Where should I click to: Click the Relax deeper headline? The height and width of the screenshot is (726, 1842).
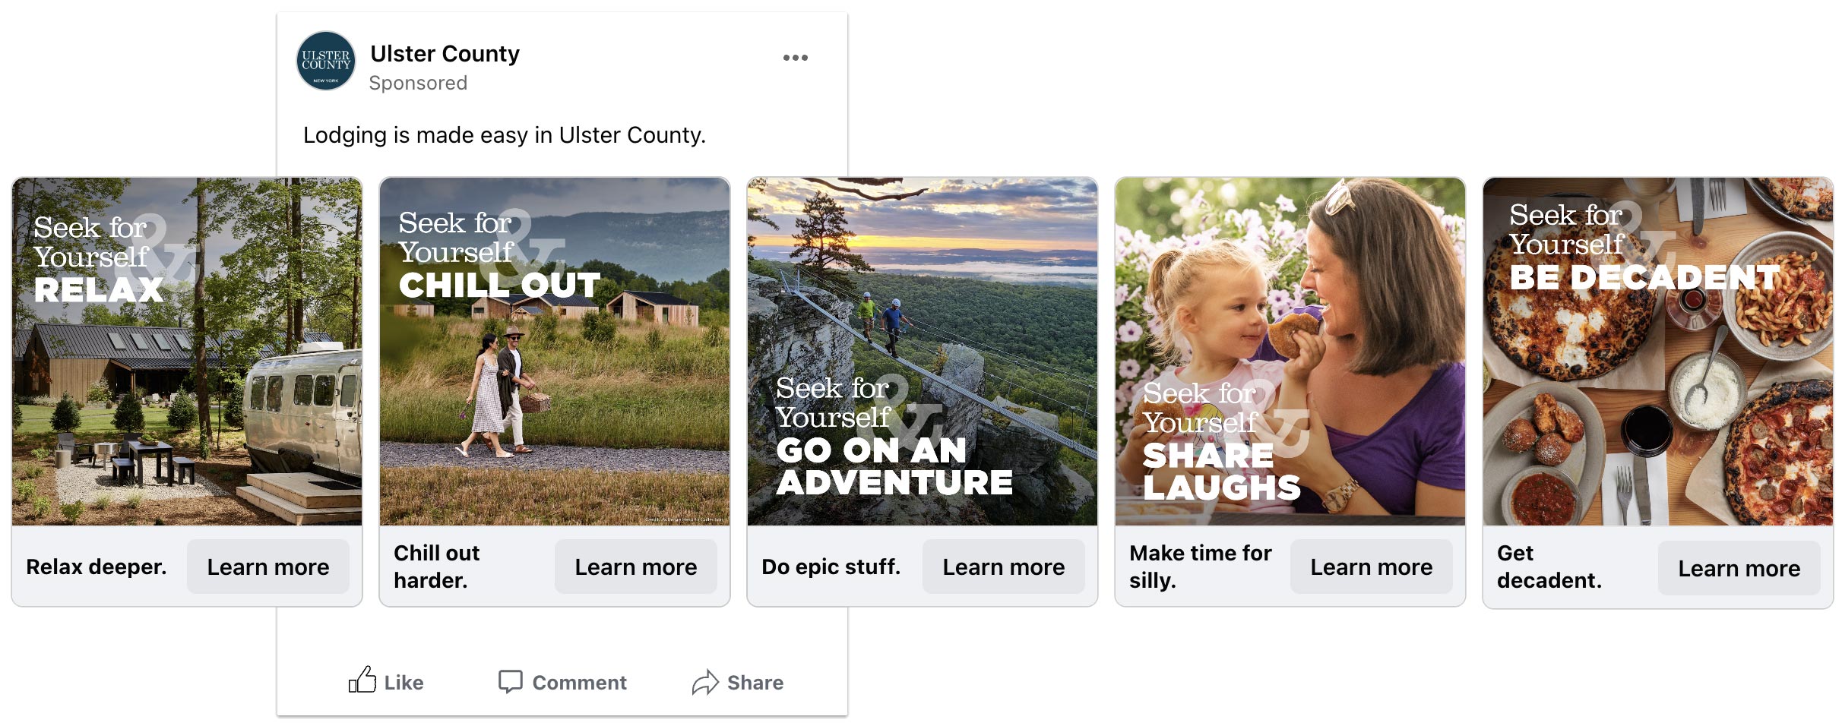coord(97,567)
